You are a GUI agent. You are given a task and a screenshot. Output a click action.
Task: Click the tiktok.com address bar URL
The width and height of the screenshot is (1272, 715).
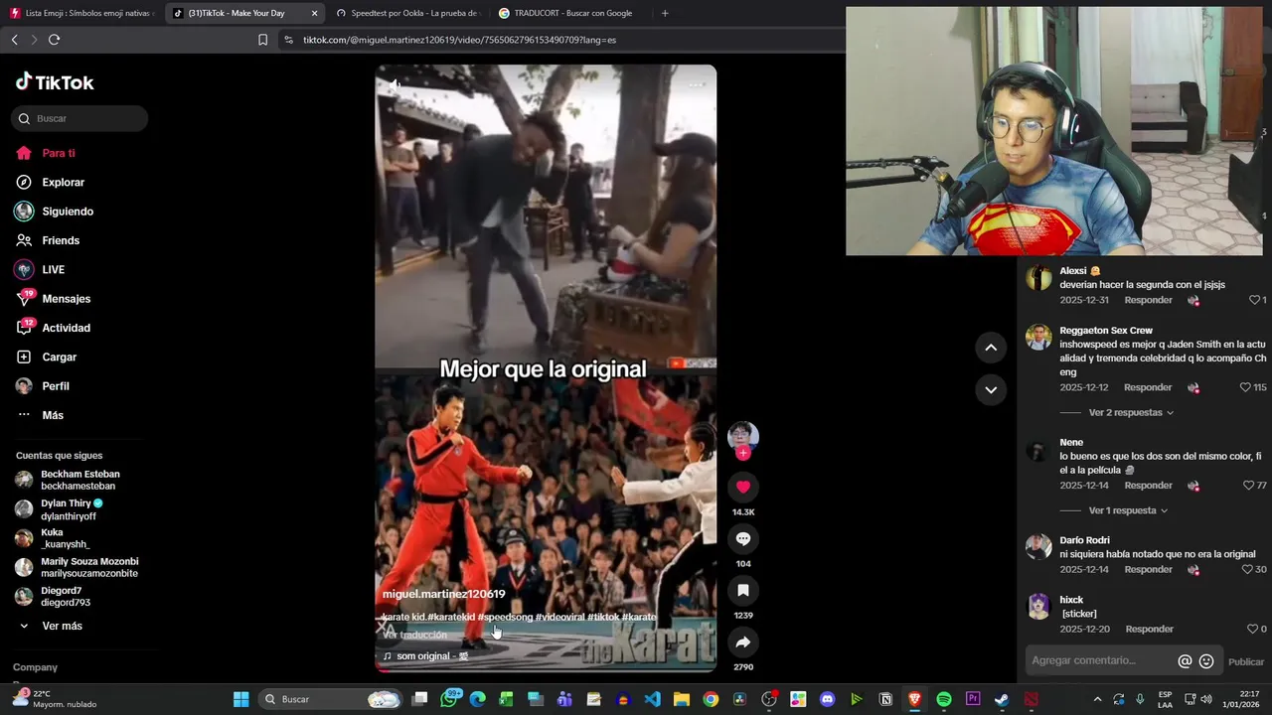(x=459, y=40)
